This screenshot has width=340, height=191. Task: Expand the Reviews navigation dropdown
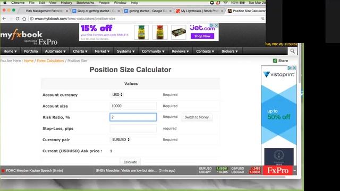pos(180,51)
